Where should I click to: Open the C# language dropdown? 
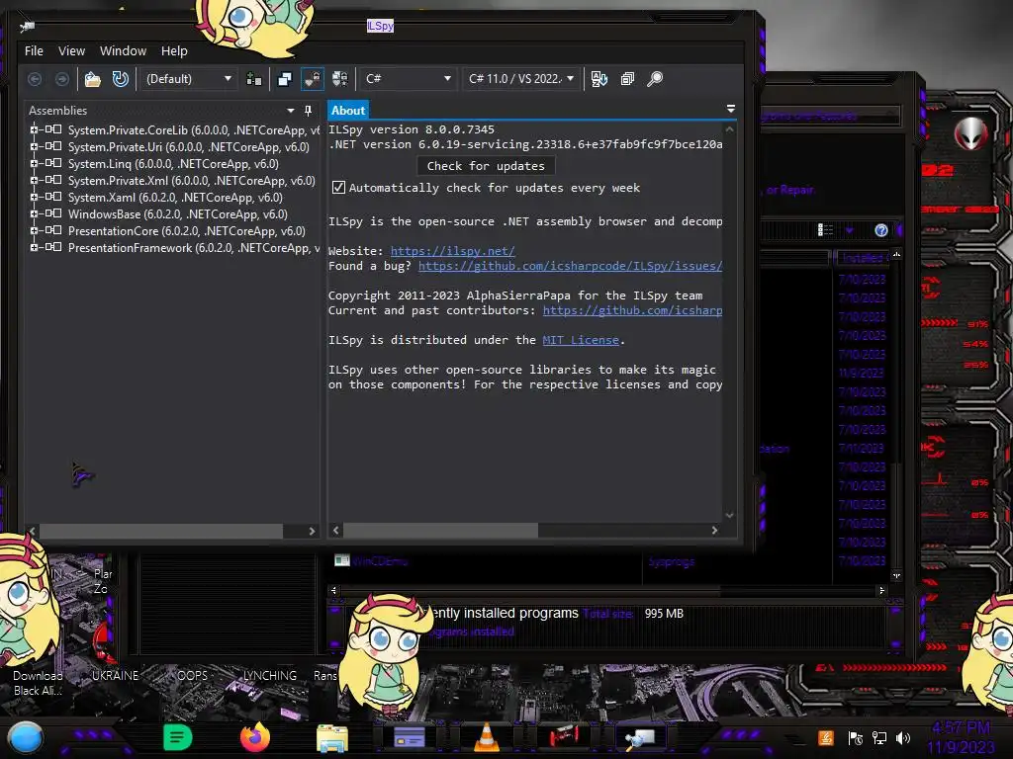pyautogui.click(x=407, y=79)
